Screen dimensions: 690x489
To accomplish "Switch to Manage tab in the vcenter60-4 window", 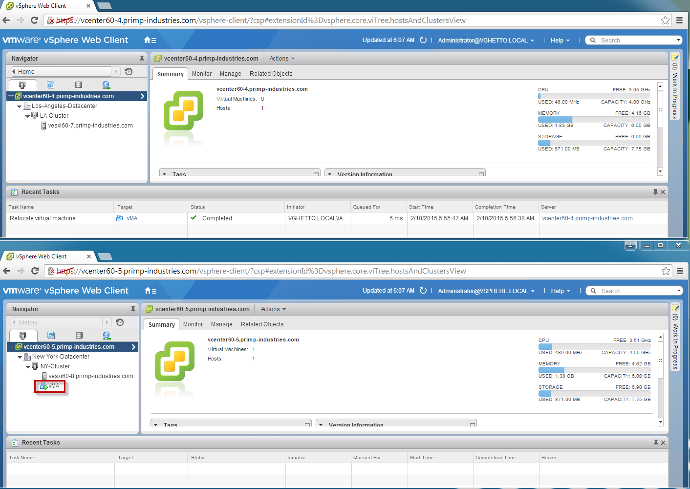I will (231, 74).
